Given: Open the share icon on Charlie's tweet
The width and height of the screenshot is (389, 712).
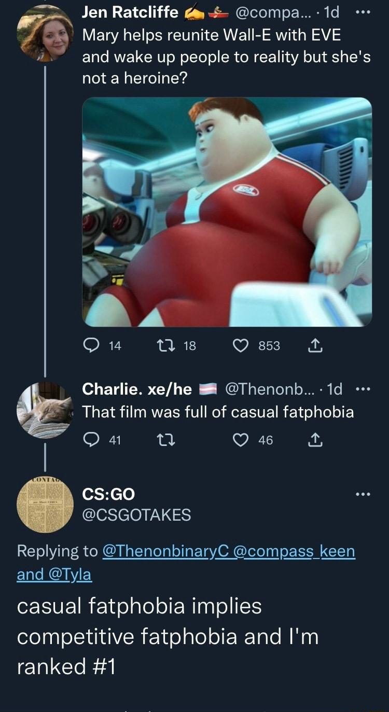Looking at the screenshot, I should click(316, 440).
